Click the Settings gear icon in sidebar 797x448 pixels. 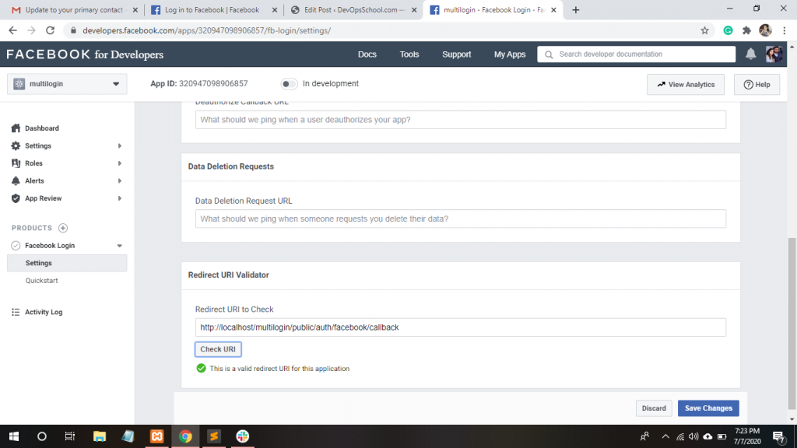pos(16,145)
